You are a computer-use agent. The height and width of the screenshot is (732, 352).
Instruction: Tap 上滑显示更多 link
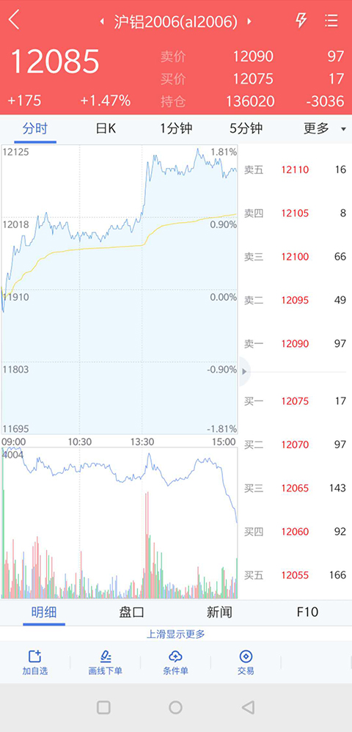pyautogui.click(x=176, y=634)
